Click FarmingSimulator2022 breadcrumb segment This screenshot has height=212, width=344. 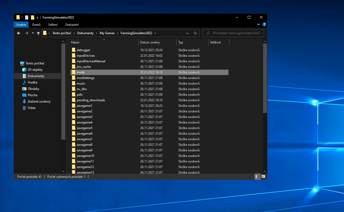[x=136, y=33]
